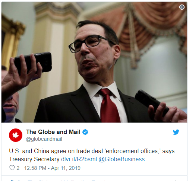Open the @globeandmail handle
This screenshot has height=181, width=189.
(x=44, y=139)
